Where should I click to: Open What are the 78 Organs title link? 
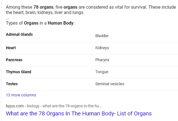79,113
